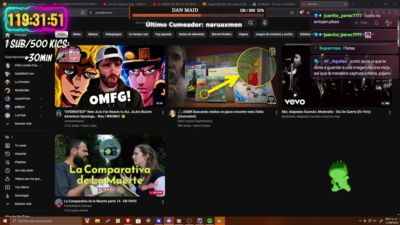Show hidden system tray icons

point(360,221)
